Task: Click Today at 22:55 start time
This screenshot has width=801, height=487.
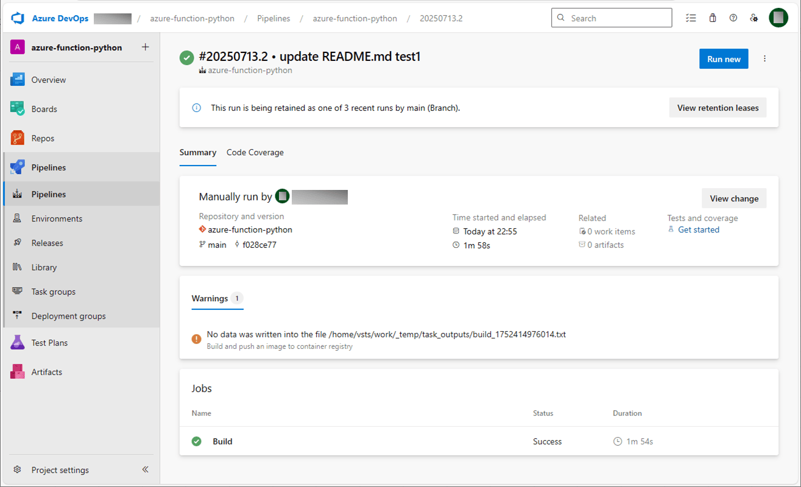Action: click(490, 231)
